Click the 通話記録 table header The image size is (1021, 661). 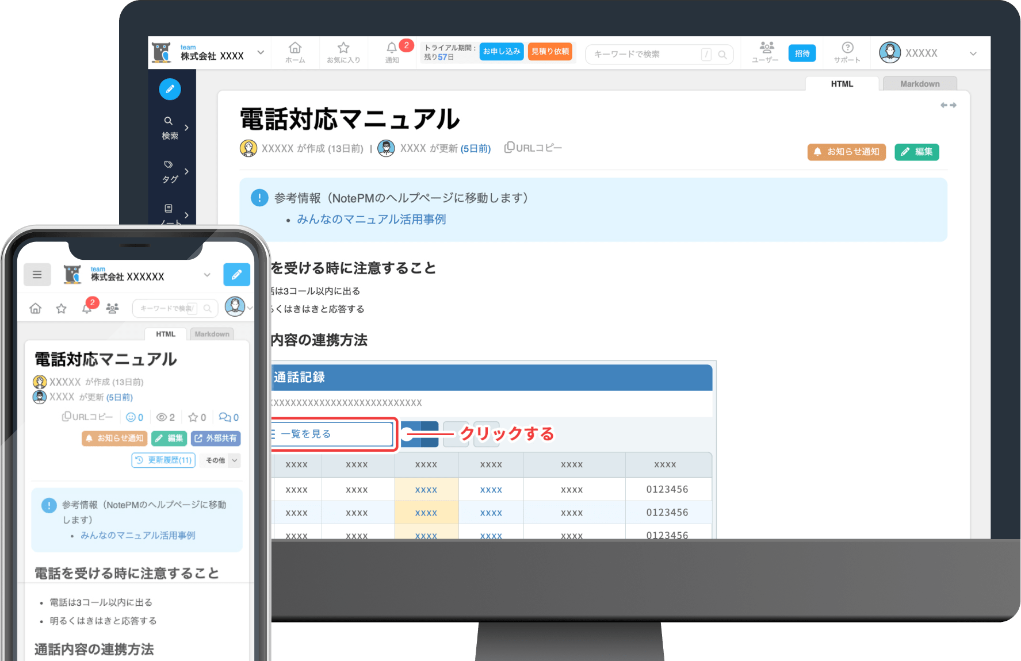click(x=492, y=378)
